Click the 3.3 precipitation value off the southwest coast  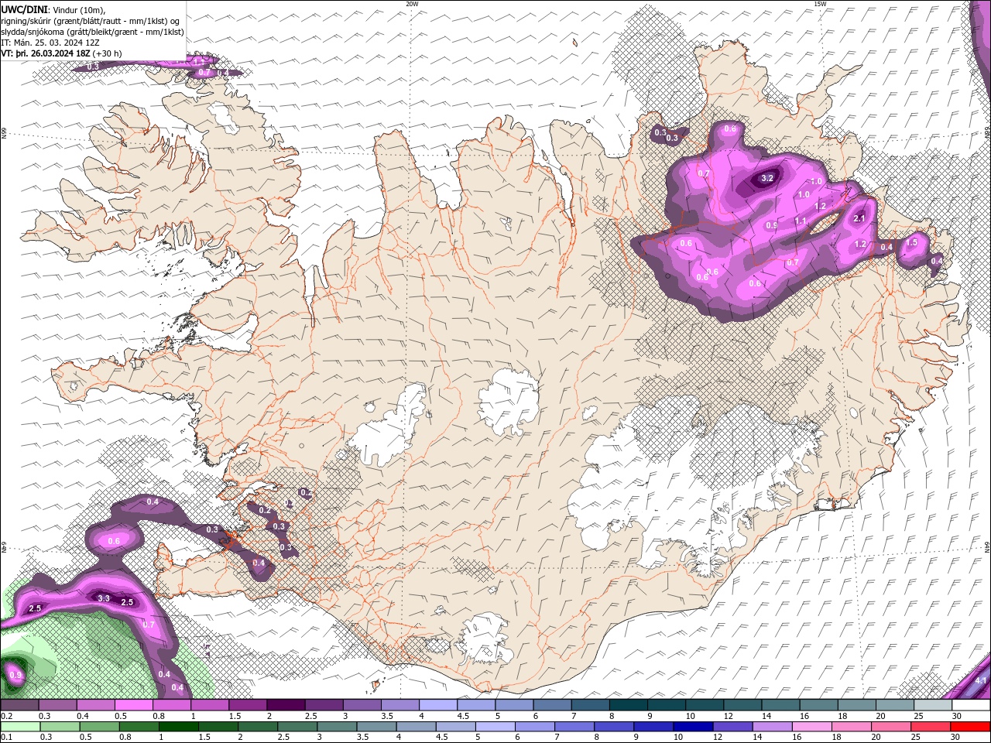pyautogui.click(x=104, y=598)
